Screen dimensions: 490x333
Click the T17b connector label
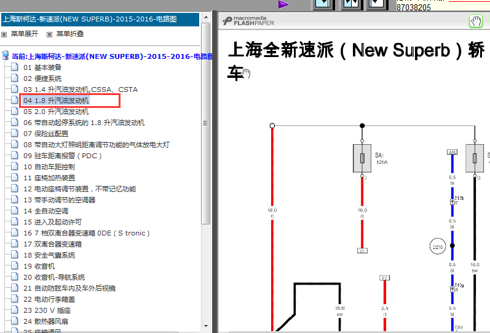point(459,198)
